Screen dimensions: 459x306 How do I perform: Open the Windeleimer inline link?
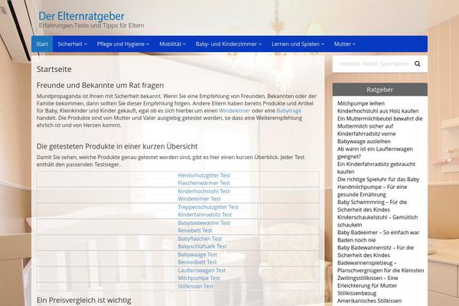[x=235, y=111]
